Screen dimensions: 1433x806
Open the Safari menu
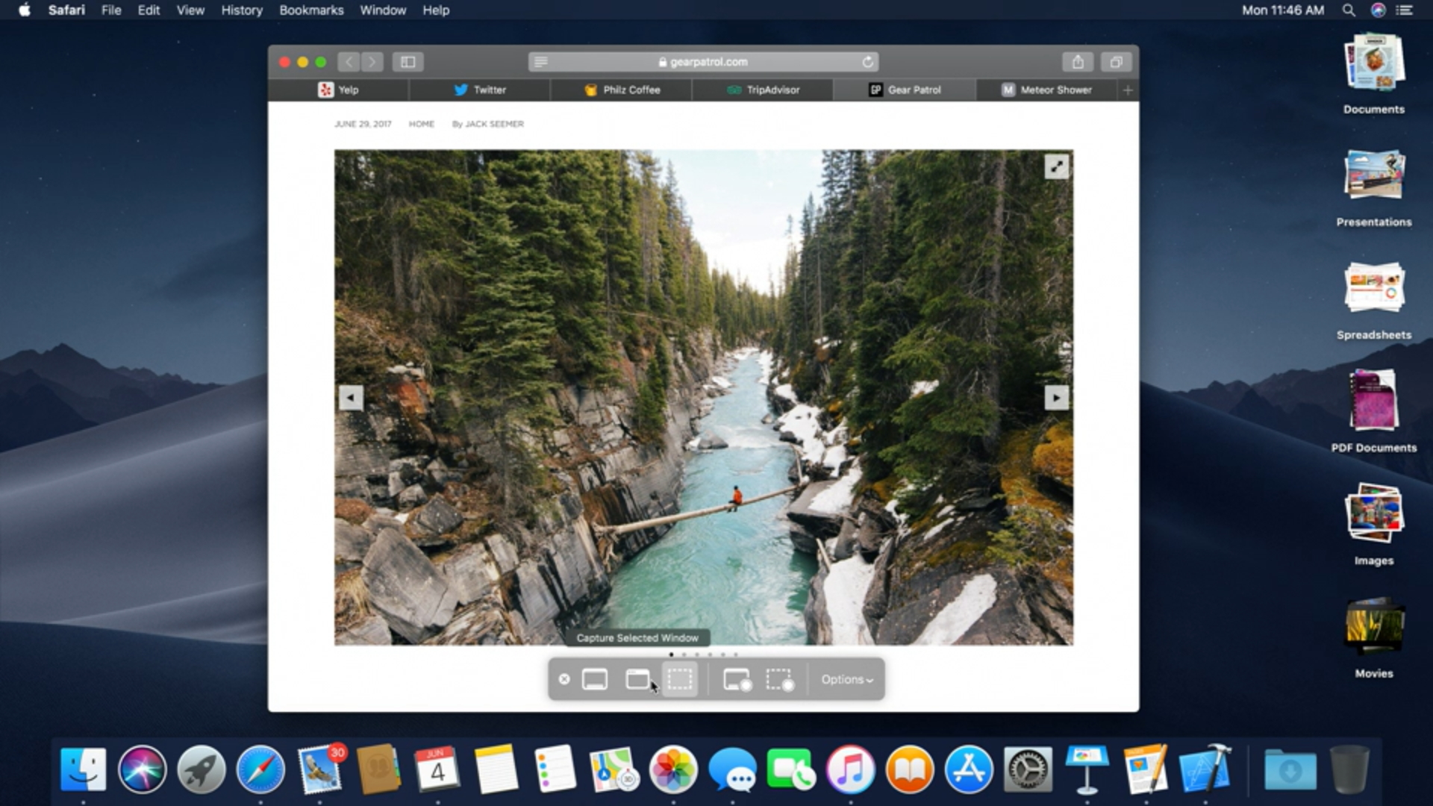click(x=66, y=10)
